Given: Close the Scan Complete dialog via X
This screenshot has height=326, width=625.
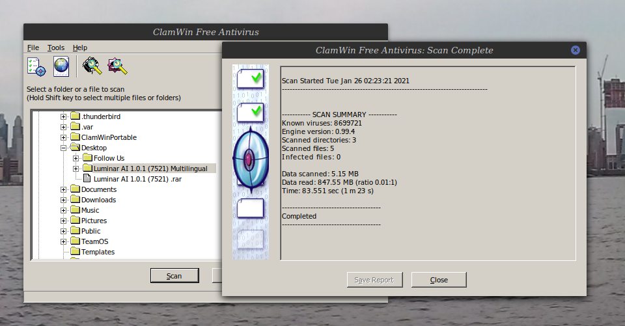Looking at the screenshot, I should click(x=575, y=50).
